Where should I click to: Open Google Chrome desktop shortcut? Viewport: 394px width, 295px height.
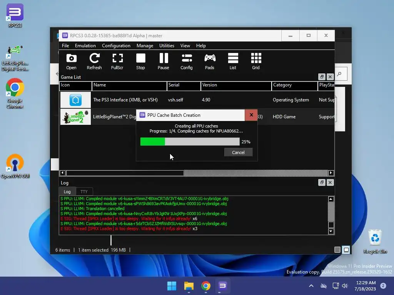click(x=15, y=93)
